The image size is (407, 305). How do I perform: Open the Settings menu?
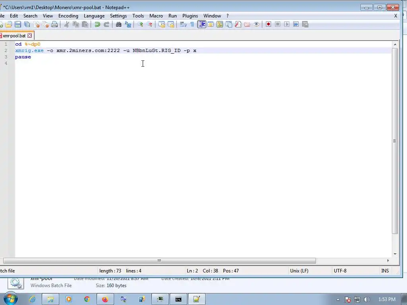tap(118, 16)
